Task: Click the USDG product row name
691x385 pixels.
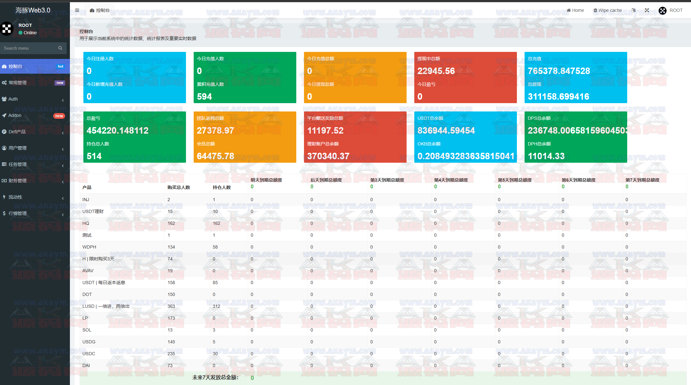Action: point(89,342)
